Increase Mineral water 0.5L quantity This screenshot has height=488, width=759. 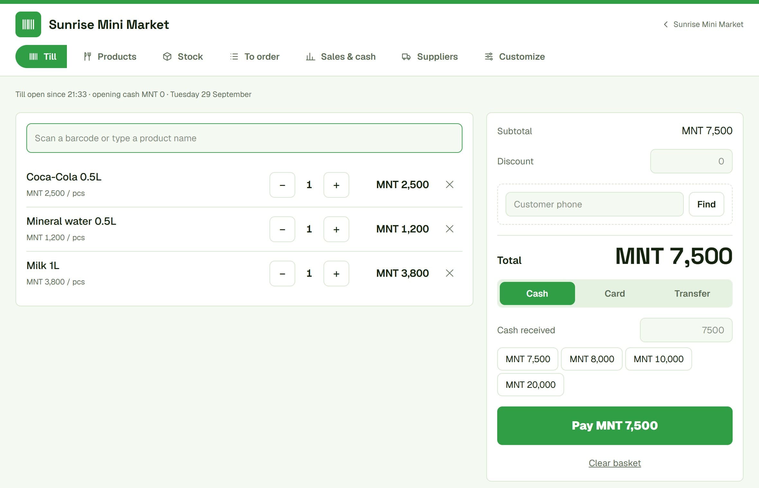point(336,229)
